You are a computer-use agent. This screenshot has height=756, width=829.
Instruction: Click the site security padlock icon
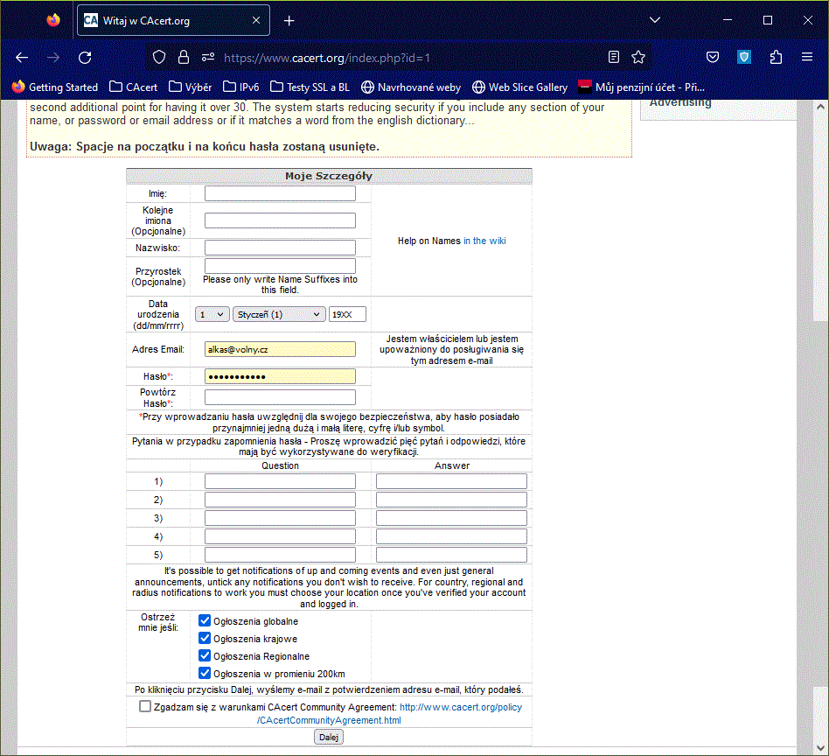184,58
